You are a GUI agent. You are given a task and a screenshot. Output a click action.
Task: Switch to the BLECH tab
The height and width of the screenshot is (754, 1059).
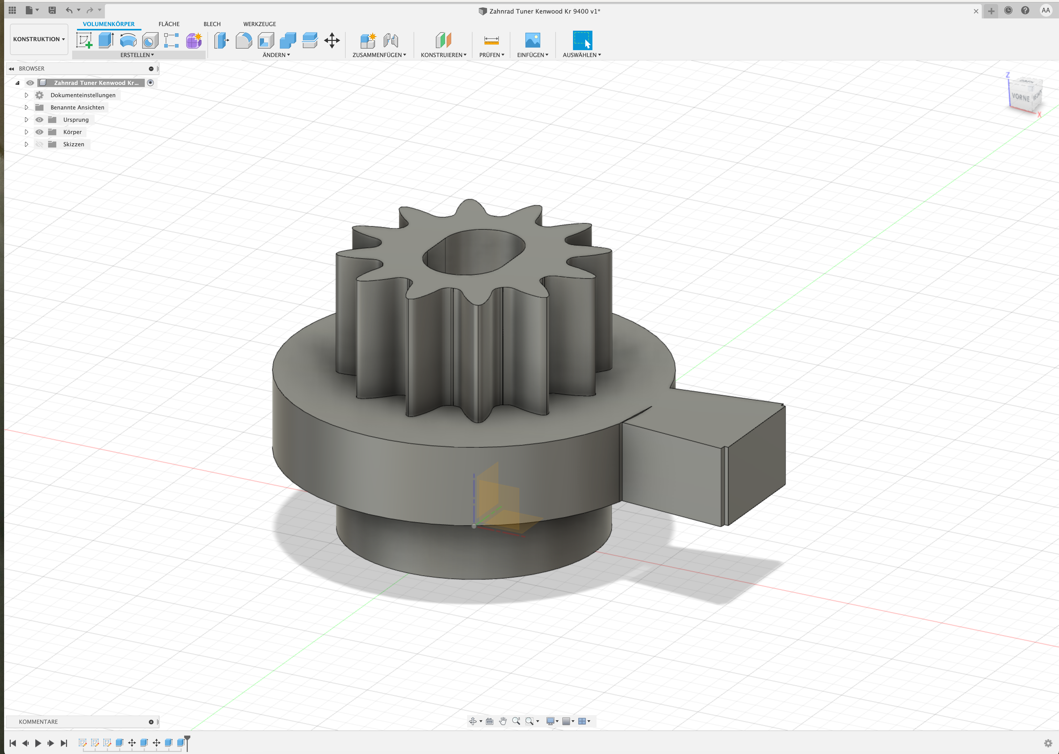(212, 24)
